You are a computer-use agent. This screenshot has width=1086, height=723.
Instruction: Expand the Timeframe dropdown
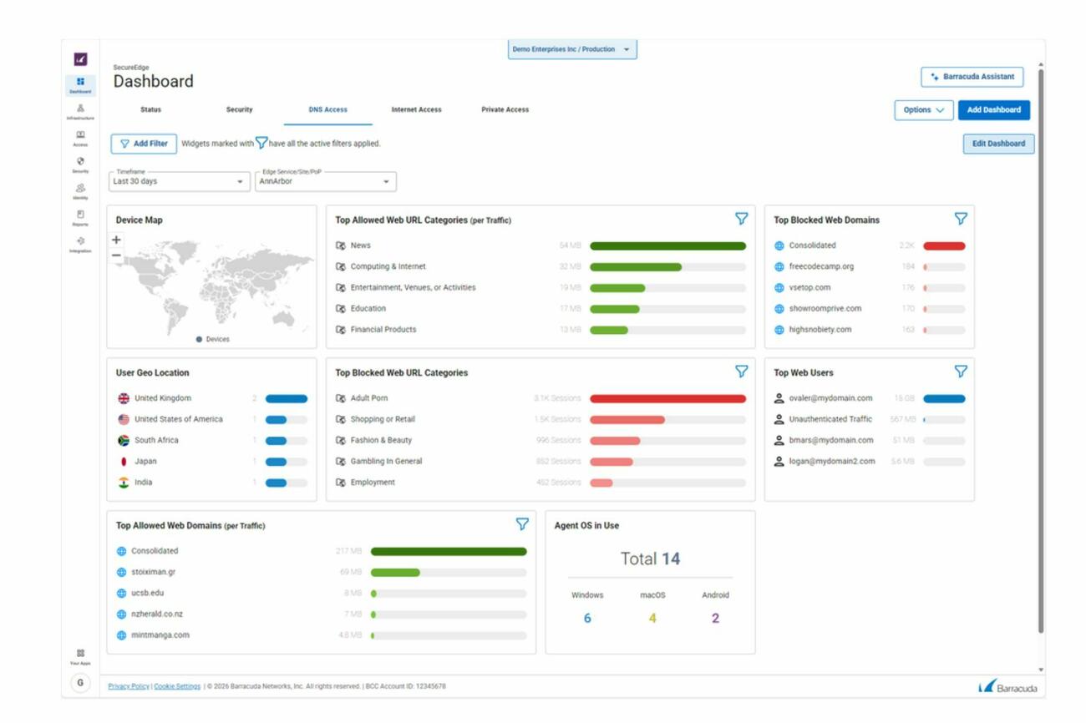tap(179, 181)
